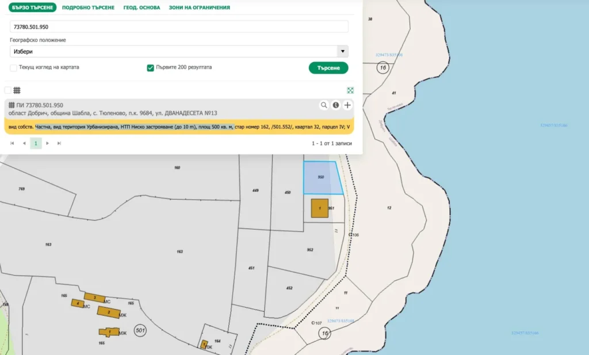589x355 pixels.
Task: Open 'Зони на ограничения' tab
Action: click(199, 7)
